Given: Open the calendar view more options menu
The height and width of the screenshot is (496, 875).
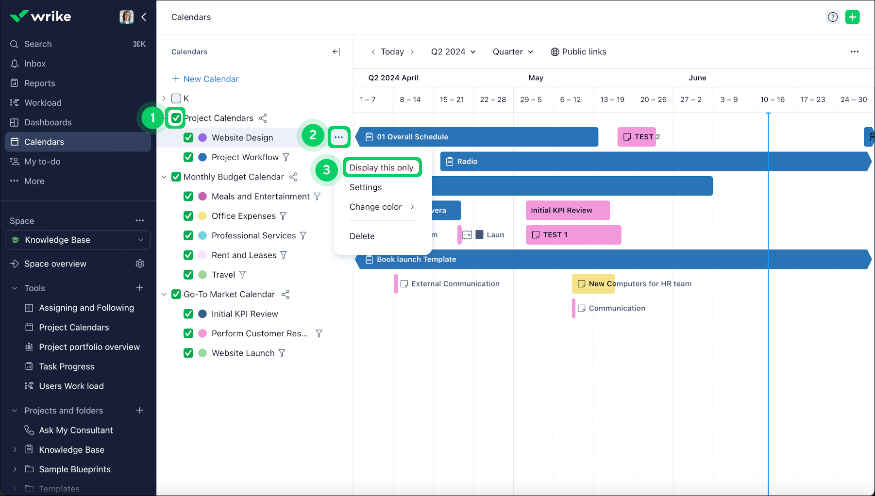Looking at the screenshot, I should [x=854, y=52].
